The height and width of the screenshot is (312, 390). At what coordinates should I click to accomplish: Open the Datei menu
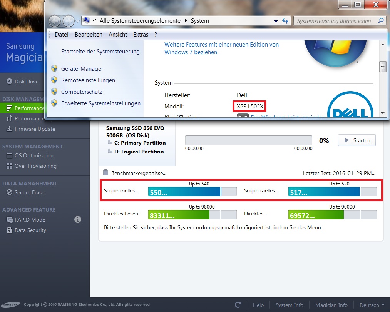click(62, 35)
